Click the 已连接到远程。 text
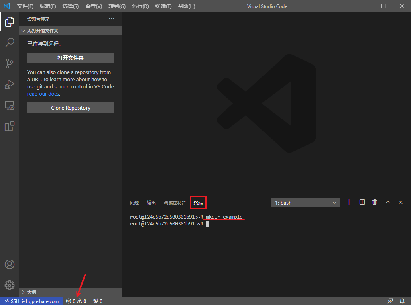This screenshot has height=305, width=411. pos(44,44)
